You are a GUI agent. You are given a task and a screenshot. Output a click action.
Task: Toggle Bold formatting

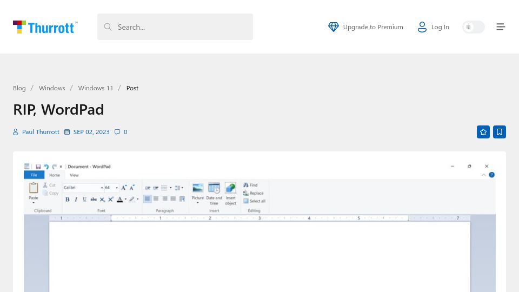point(68,200)
